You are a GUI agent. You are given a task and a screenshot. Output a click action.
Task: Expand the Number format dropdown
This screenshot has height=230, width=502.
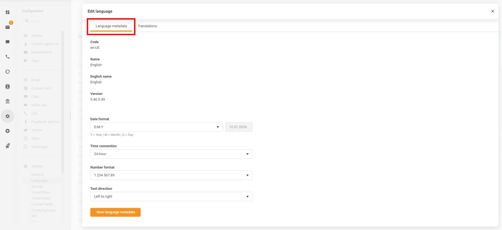[x=171, y=175]
